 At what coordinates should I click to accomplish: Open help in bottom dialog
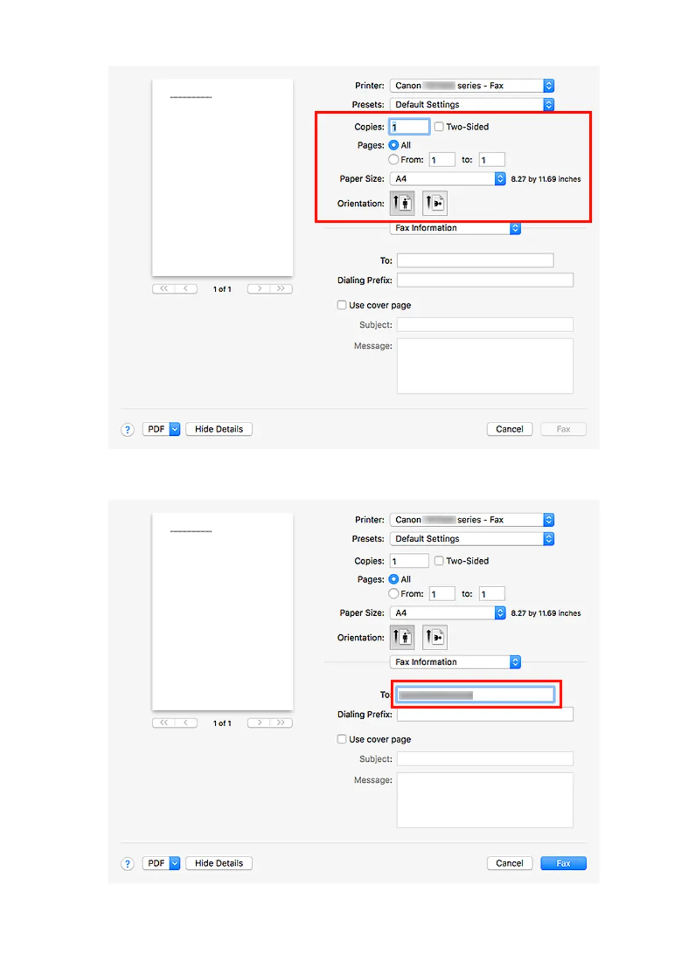[127, 864]
